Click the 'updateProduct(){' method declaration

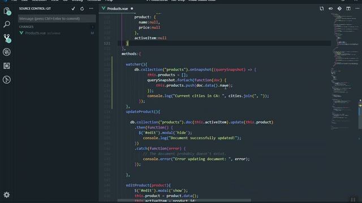[143, 112]
